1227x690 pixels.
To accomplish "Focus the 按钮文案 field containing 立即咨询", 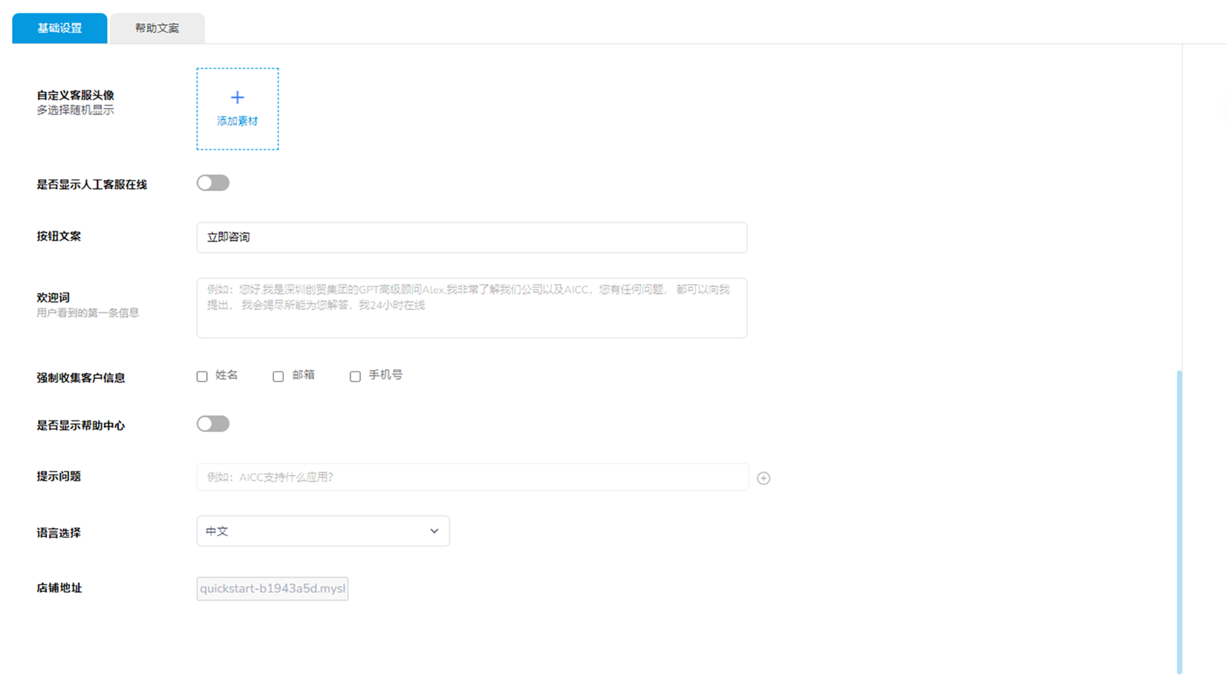I will 472,237.
